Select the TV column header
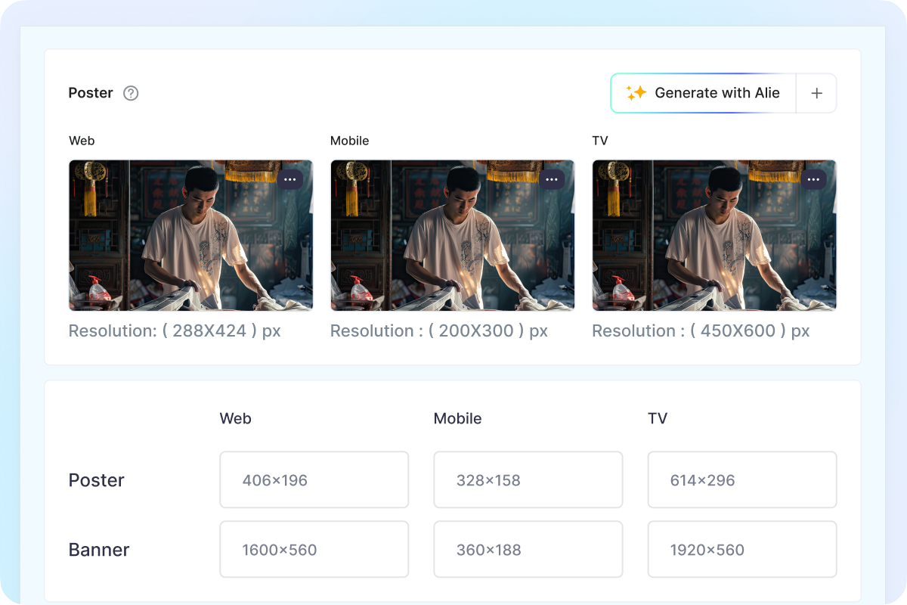The image size is (907, 605). pyautogui.click(x=658, y=418)
